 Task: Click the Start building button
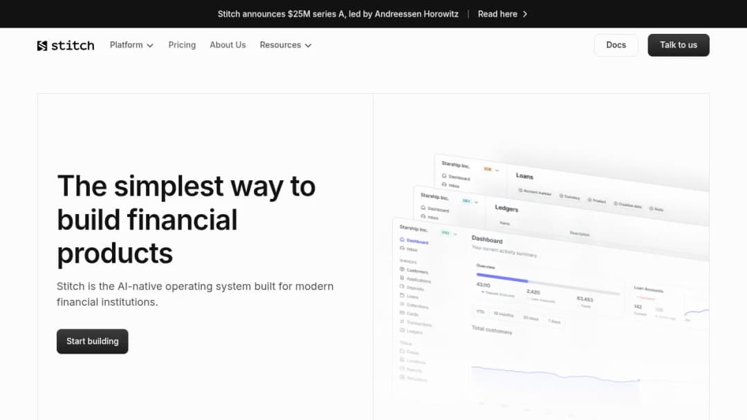pyautogui.click(x=93, y=341)
